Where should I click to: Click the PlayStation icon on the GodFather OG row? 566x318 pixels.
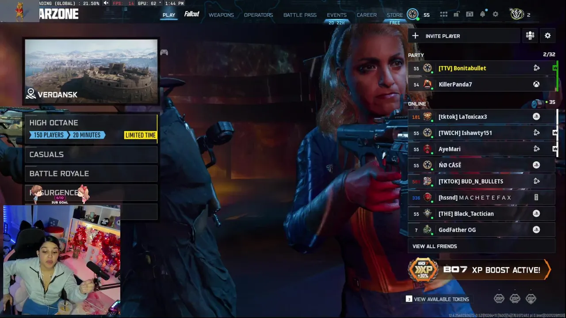[x=536, y=230]
